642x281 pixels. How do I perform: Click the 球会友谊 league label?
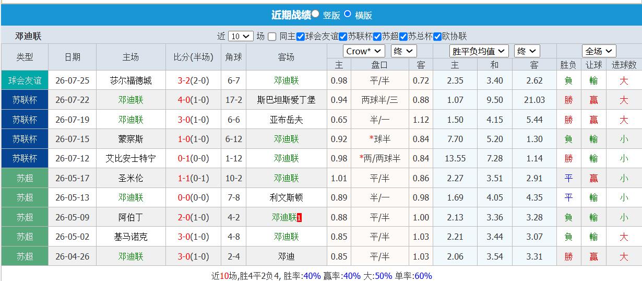click(25, 80)
